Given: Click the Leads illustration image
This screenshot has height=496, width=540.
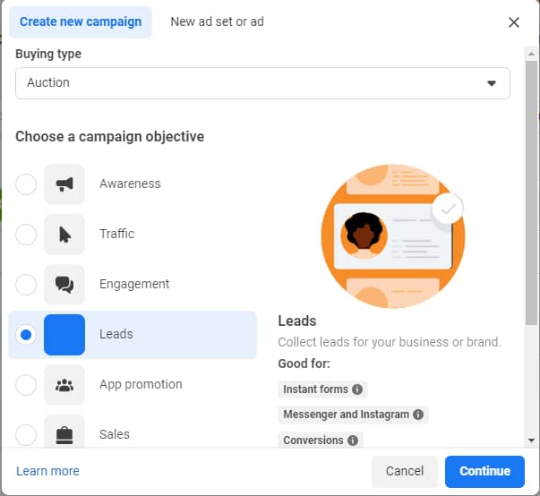Looking at the screenshot, I should 393,236.
